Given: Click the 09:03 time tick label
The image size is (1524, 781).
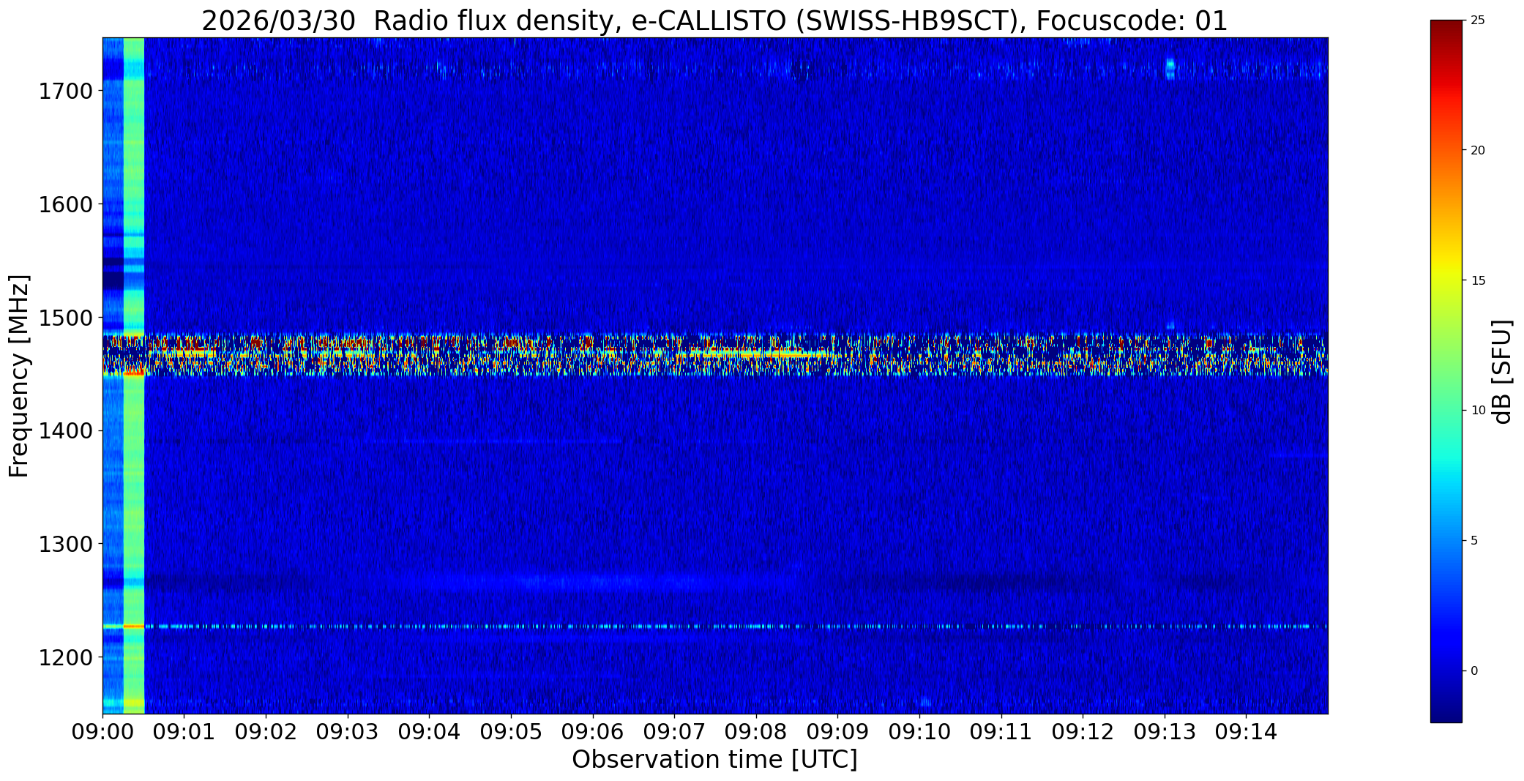Looking at the screenshot, I should (347, 732).
